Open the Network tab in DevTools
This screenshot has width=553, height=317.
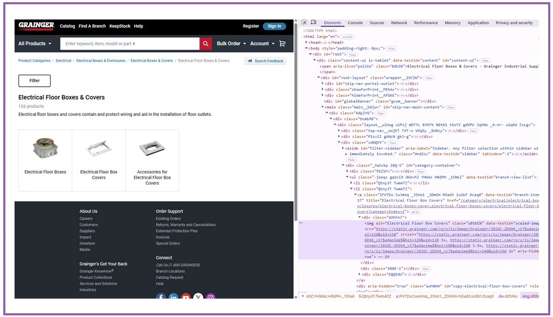click(399, 23)
